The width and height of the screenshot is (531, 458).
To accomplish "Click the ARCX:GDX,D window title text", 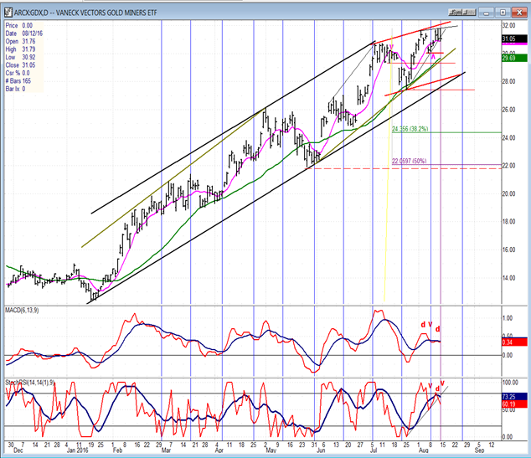I will click(85, 13).
